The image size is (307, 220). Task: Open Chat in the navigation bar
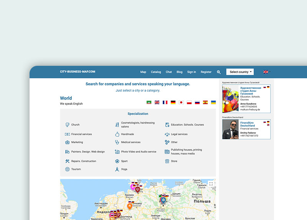click(169, 72)
